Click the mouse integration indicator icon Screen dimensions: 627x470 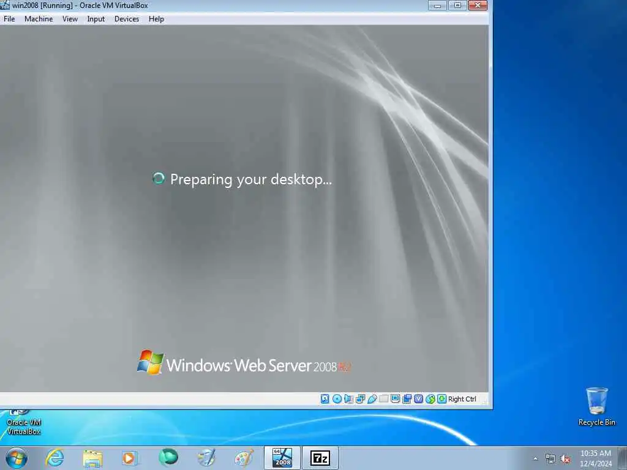coord(430,399)
